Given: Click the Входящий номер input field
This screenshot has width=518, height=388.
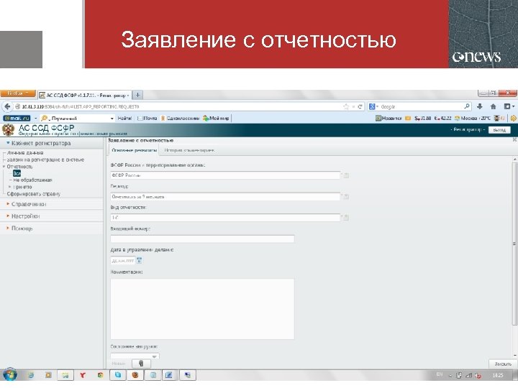Looking at the screenshot, I should pos(202,239).
